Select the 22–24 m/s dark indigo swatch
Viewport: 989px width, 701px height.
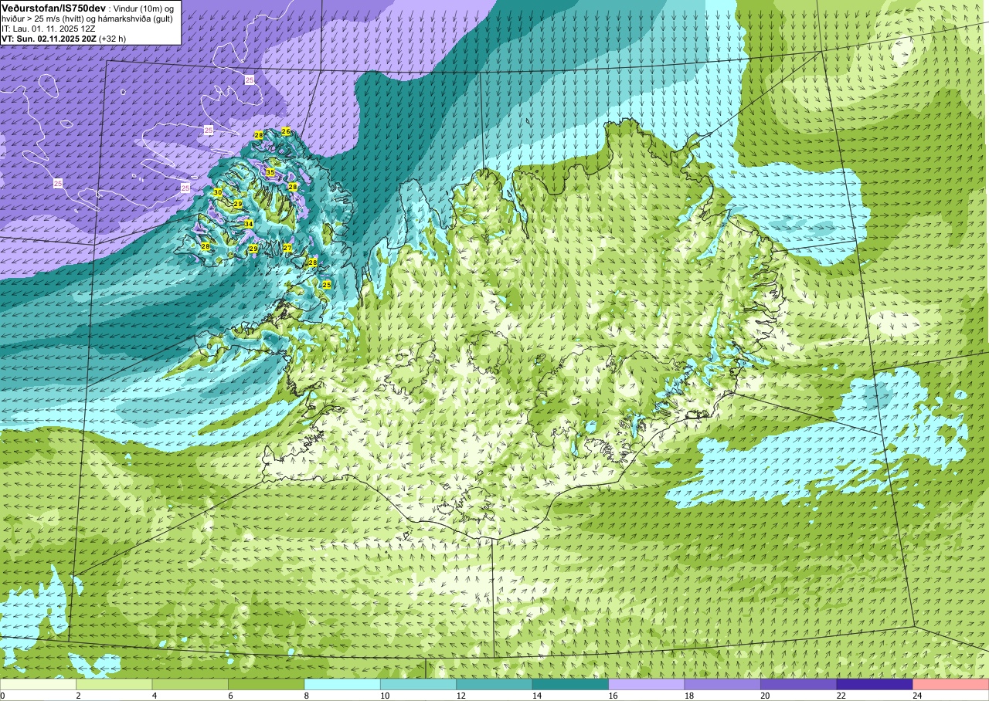[875, 684]
